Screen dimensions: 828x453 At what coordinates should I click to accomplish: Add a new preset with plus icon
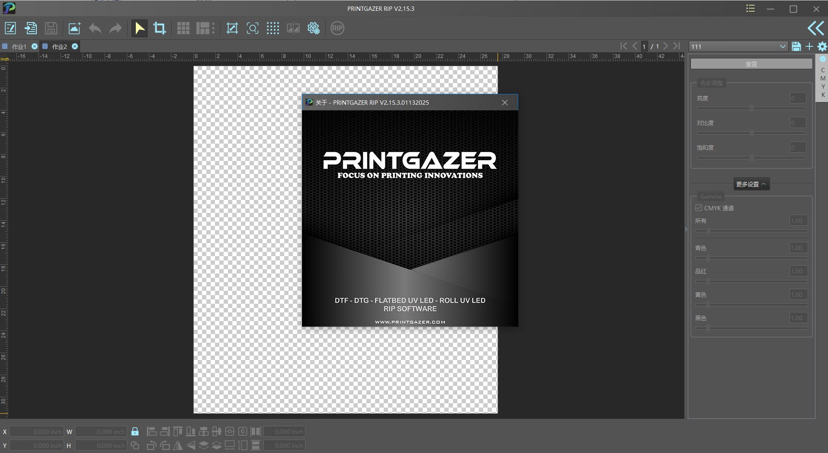[809, 46]
